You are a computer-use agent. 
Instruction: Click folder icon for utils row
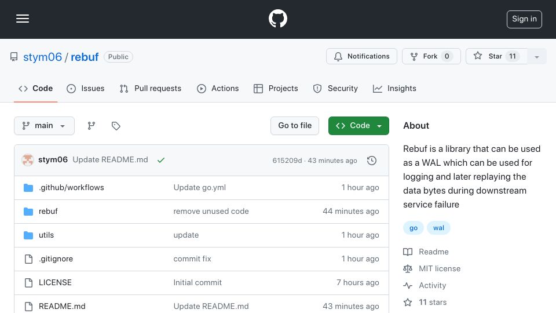pyautogui.click(x=28, y=235)
